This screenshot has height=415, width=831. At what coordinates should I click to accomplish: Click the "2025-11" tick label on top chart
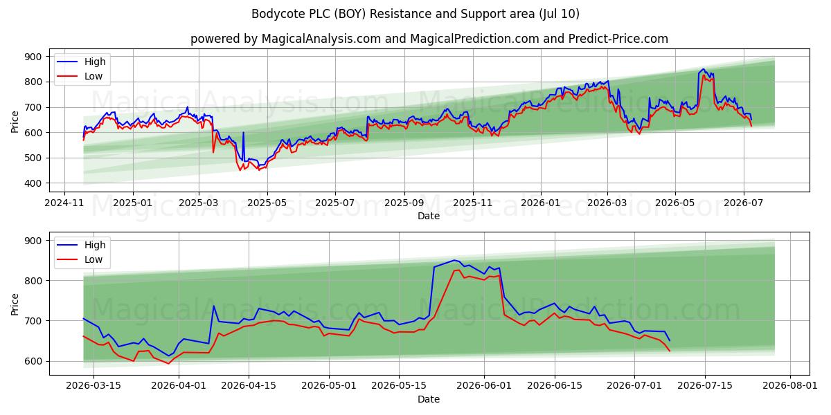point(473,203)
